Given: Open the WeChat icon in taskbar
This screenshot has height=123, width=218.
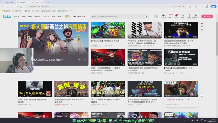Looking at the screenshot, I should (110, 120).
